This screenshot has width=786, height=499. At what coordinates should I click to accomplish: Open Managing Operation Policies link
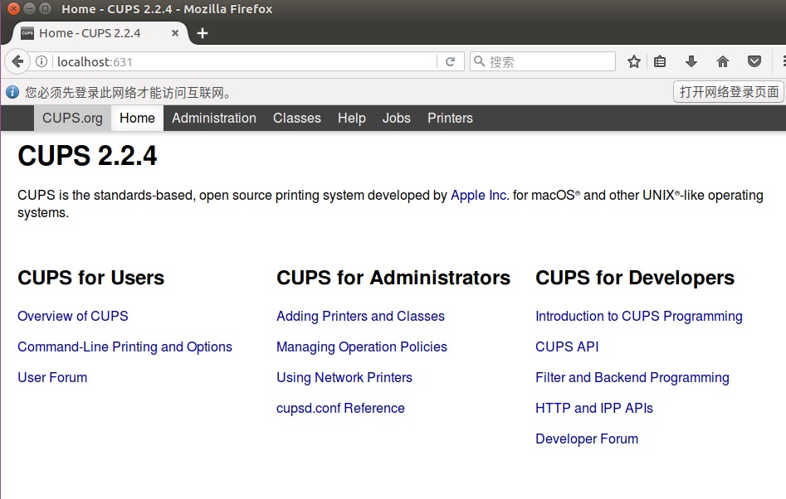coord(361,346)
